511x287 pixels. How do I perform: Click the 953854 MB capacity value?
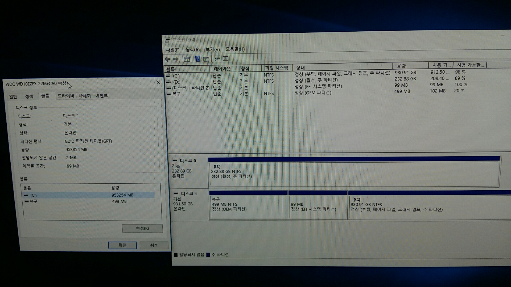77,150
